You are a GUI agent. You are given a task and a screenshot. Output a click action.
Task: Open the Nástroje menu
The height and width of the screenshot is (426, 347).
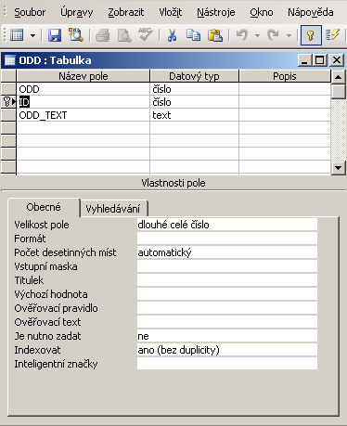tap(216, 12)
